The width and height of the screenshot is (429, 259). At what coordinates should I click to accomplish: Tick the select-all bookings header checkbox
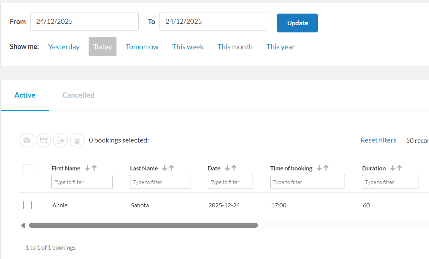[28, 170]
